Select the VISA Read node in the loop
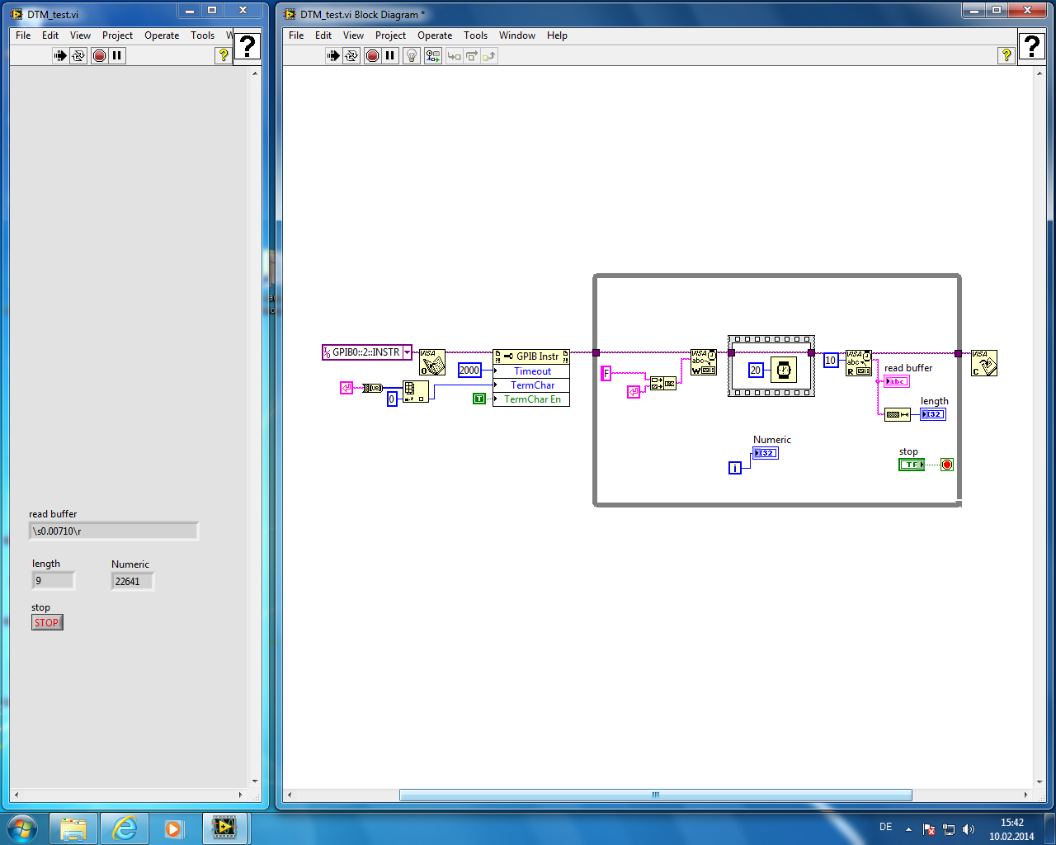 [x=859, y=363]
